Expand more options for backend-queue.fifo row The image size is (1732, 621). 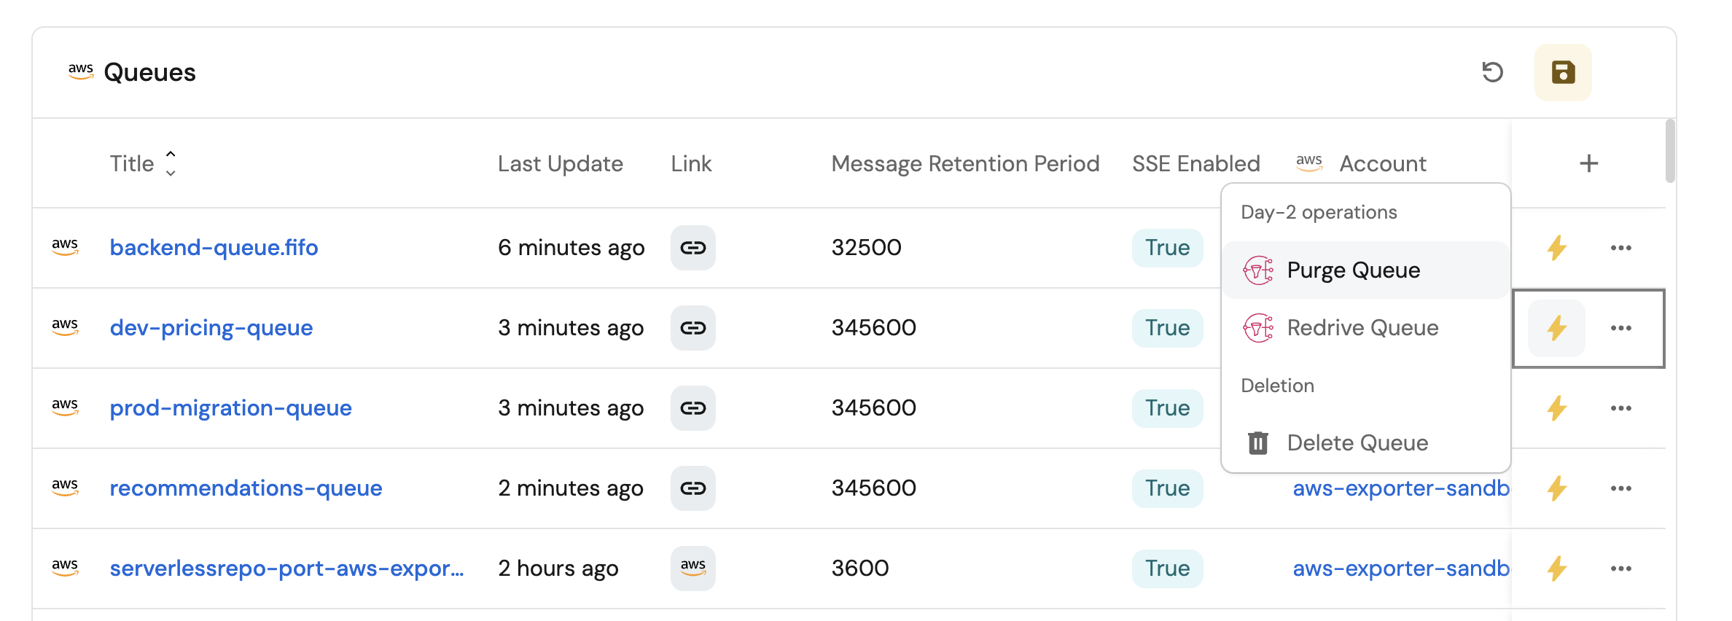pyautogui.click(x=1620, y=248)
